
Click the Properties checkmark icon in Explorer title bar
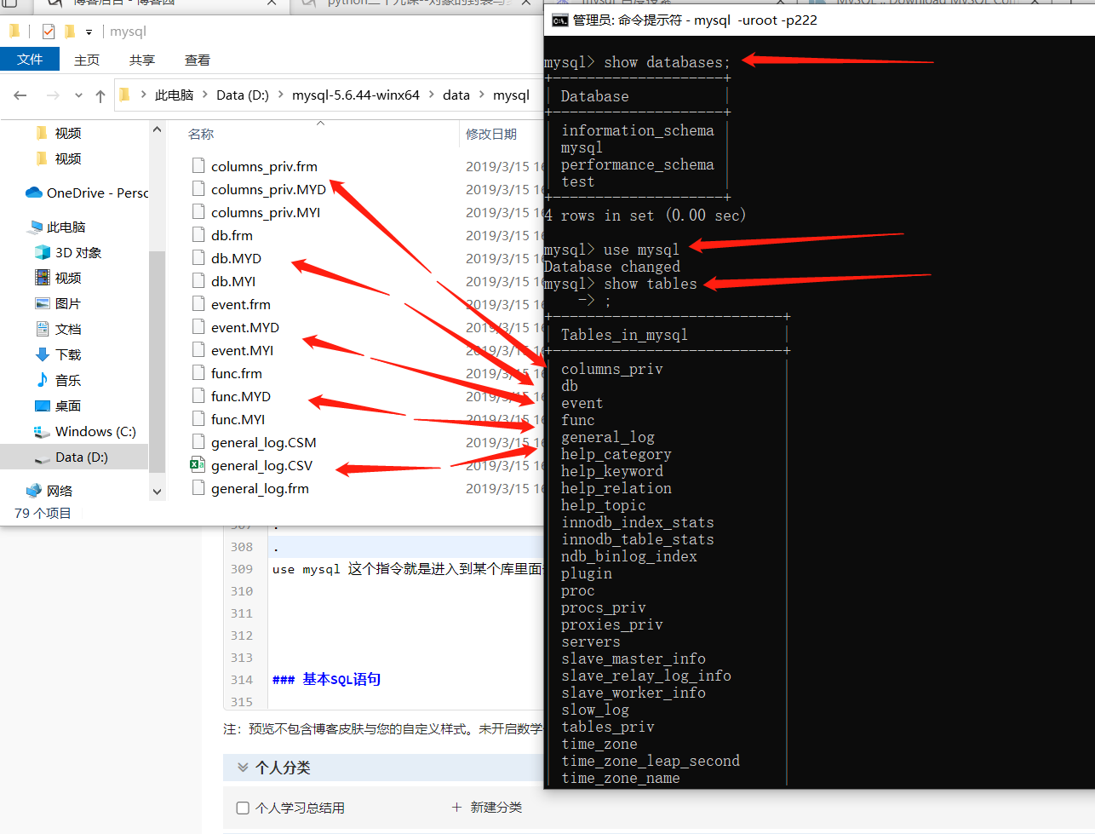49,32
